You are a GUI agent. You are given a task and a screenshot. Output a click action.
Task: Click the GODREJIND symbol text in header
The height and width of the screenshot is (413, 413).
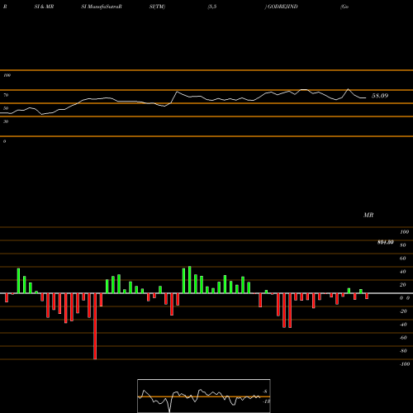(282, 7)
